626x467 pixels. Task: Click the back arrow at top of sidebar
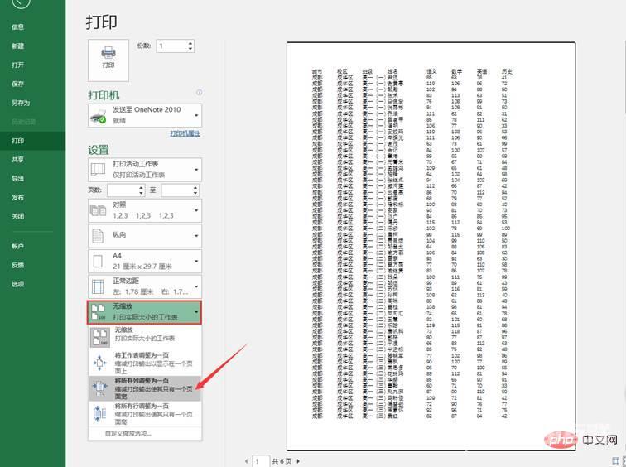click(21, 3)
